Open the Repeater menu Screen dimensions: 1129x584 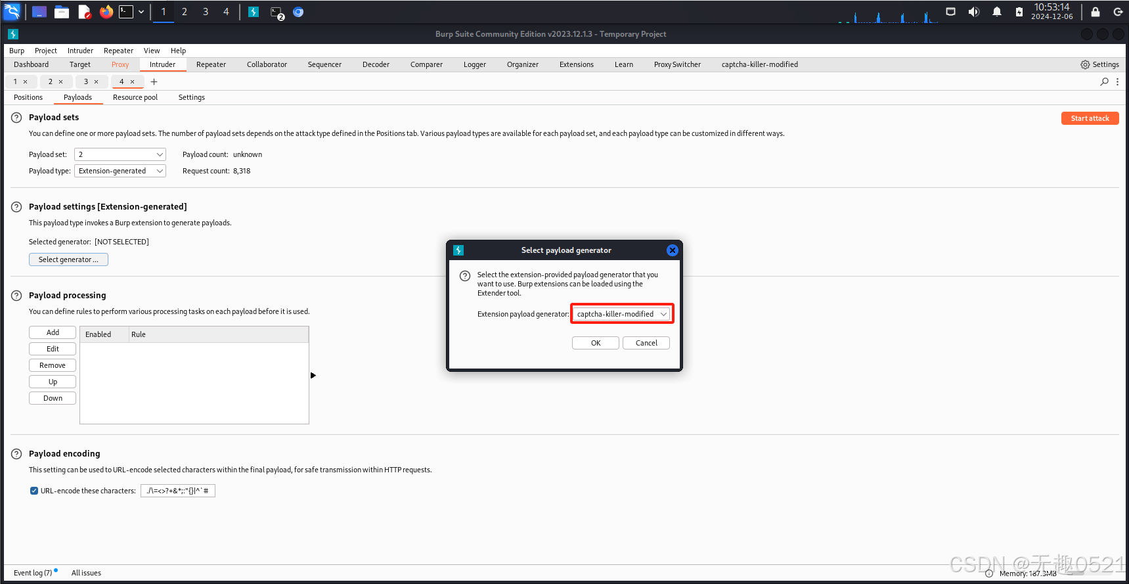point(118,51)
